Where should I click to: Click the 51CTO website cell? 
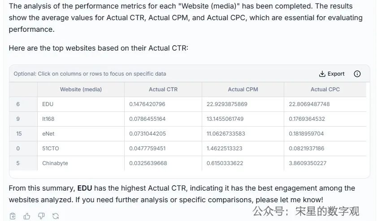[51, 149]
